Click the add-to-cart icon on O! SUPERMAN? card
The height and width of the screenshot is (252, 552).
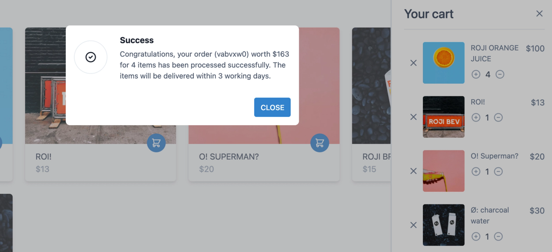point(320,142)
